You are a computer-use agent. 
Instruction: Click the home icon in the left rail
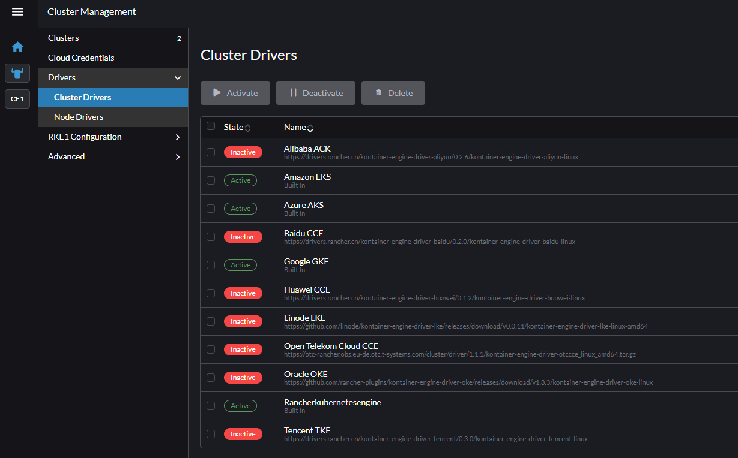click(17, 46)
